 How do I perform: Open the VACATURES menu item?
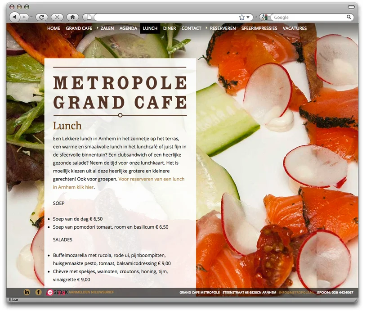pyautogui.click(x=295, y=28)
